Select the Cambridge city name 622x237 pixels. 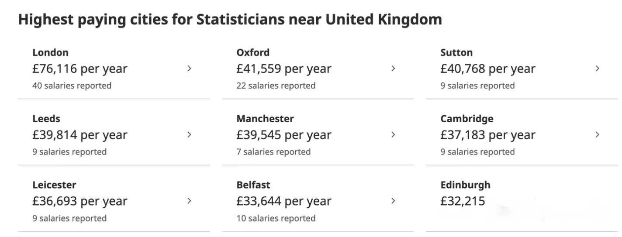click(466, 119)
